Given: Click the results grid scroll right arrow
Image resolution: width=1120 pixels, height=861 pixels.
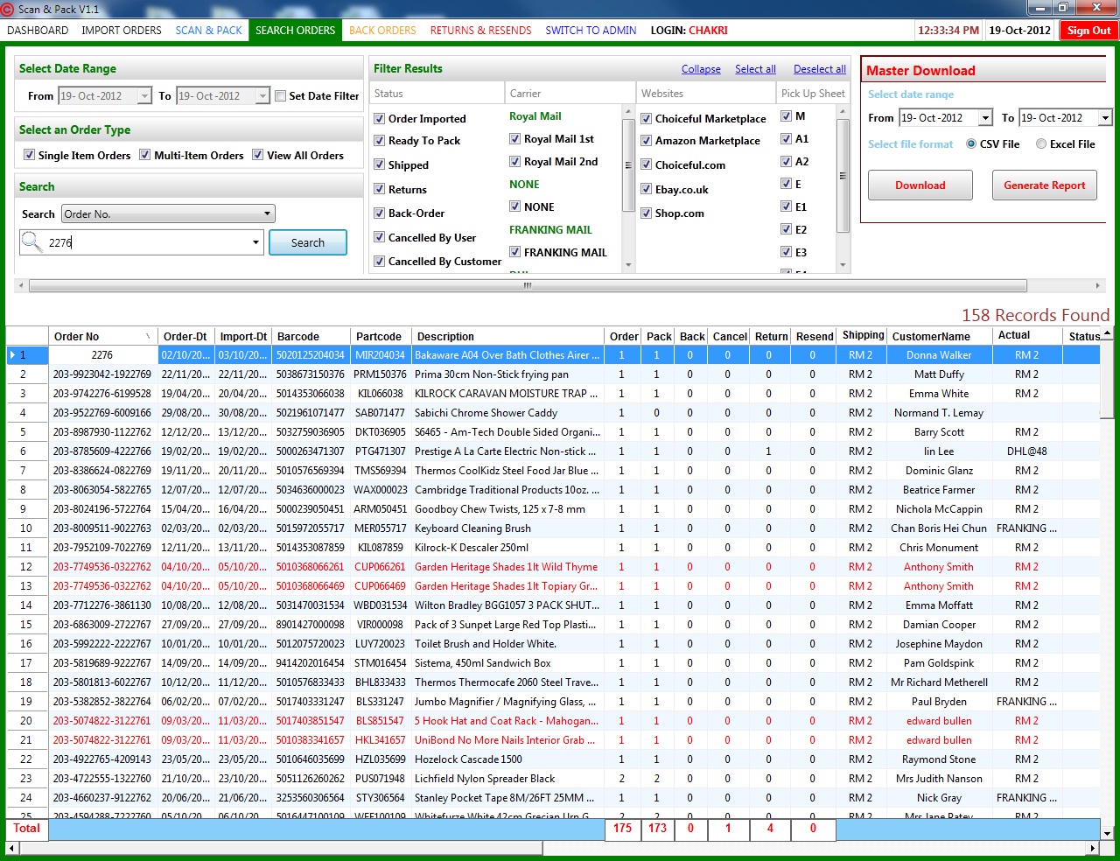Looking at the screenshot, I should tap(1092, 848).
